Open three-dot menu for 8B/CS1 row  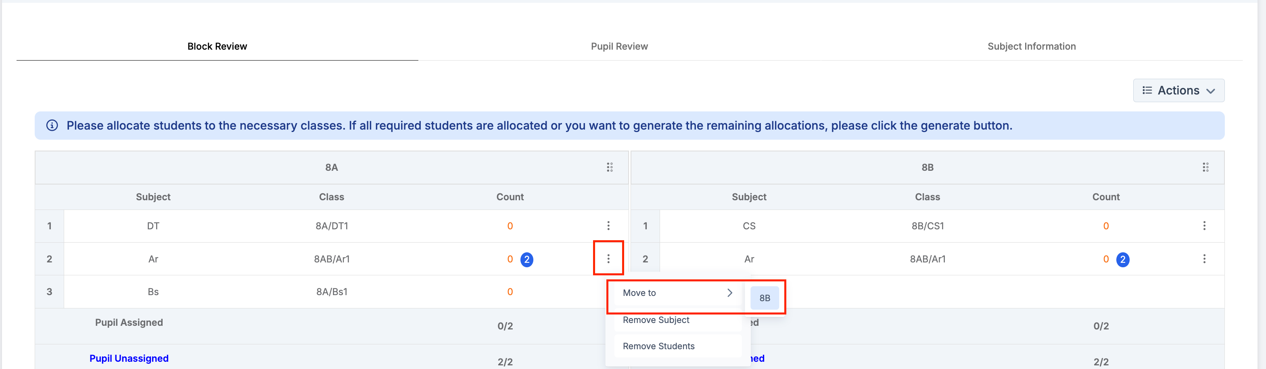pos(1204,226)
